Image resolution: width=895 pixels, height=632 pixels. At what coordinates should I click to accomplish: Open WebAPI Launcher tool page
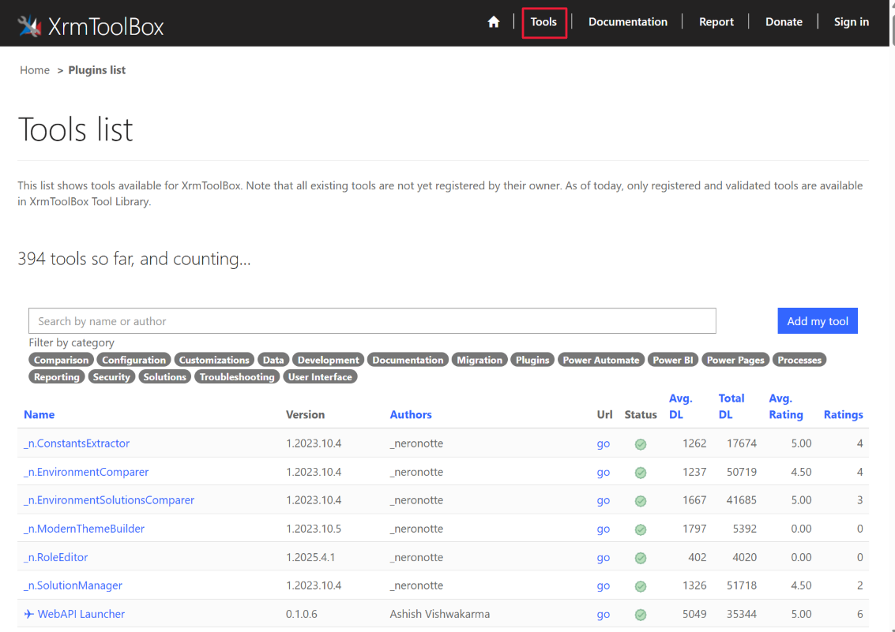click(x=74, y=615)
